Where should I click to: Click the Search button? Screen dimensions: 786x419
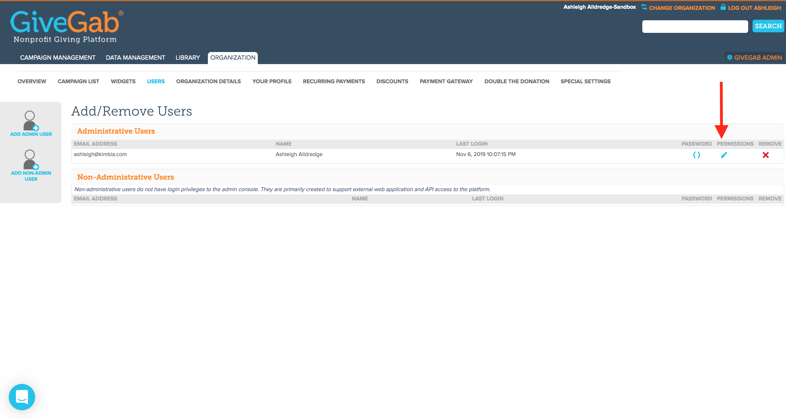768,26
